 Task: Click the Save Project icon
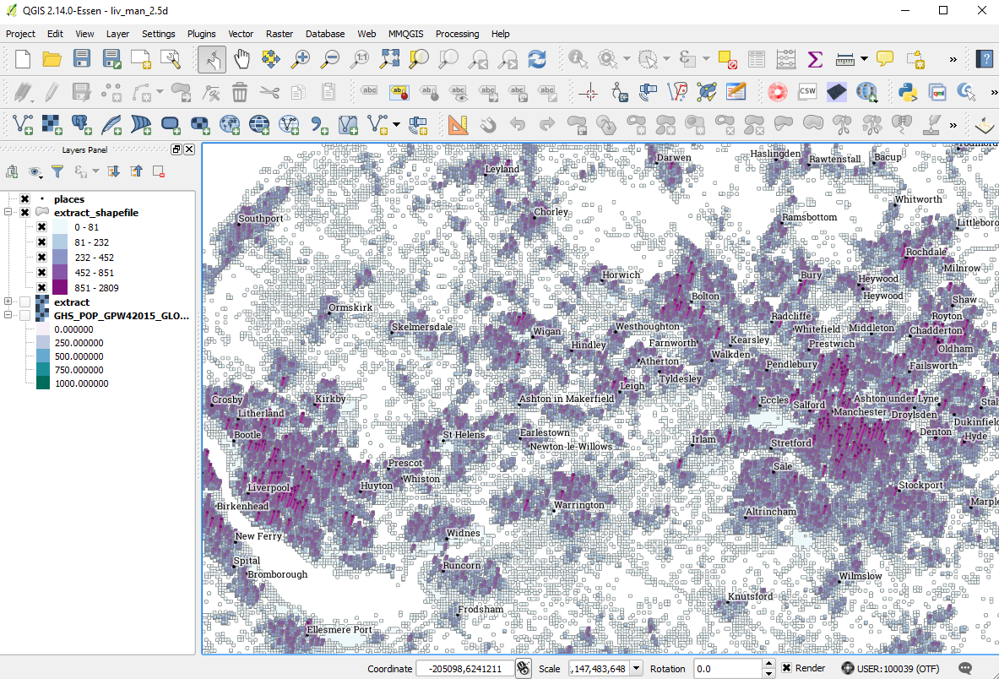pyautogui.click(x=82, y=59)
